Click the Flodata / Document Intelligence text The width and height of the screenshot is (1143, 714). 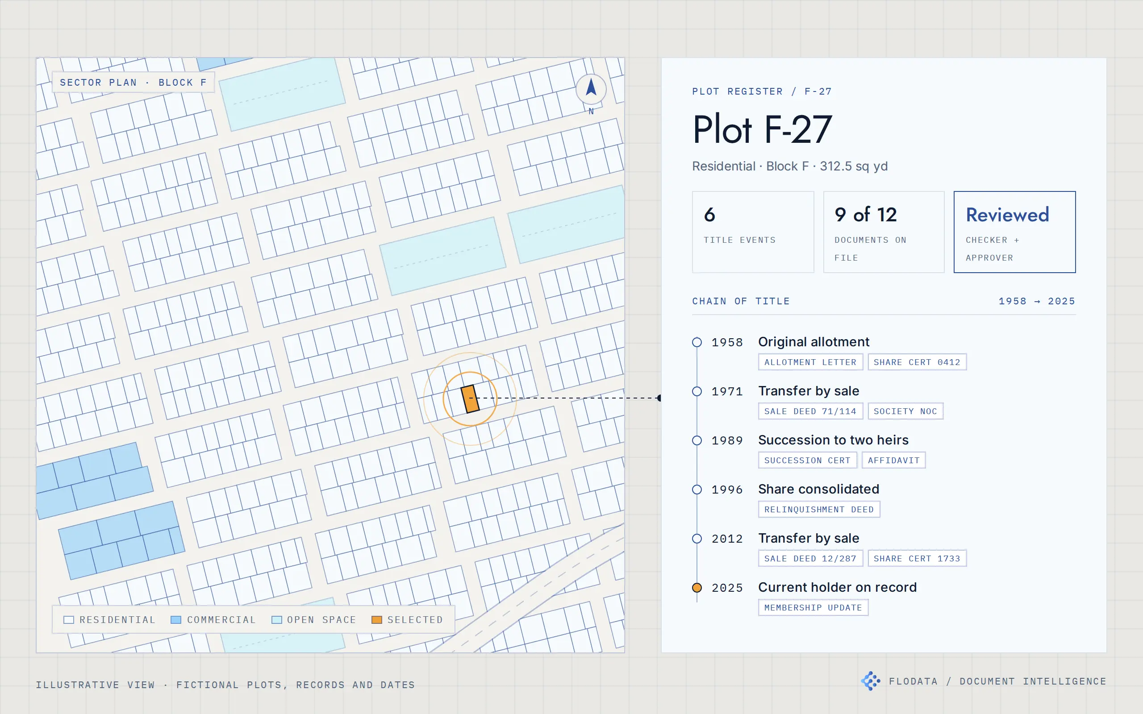[x=997, y=681]
